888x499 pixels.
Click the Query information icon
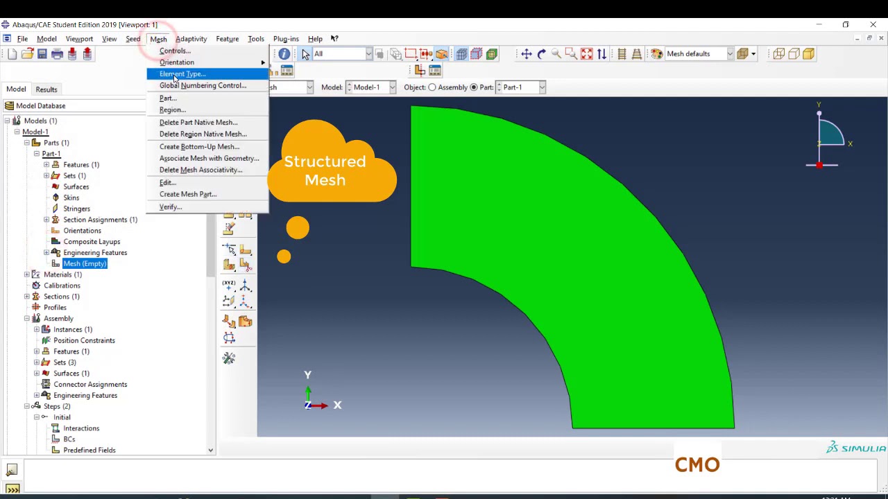[284, 54]
